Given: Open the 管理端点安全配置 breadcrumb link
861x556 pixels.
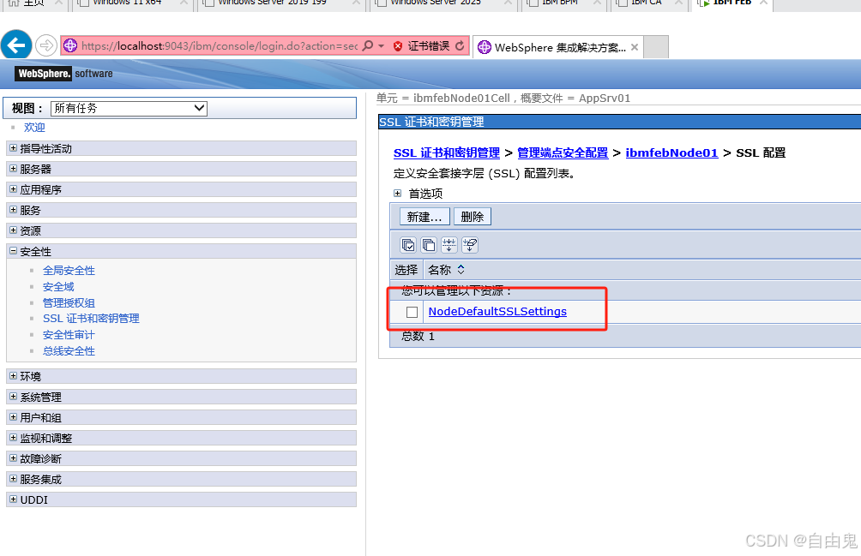Looking at the screenshot, I should (563, 152).
